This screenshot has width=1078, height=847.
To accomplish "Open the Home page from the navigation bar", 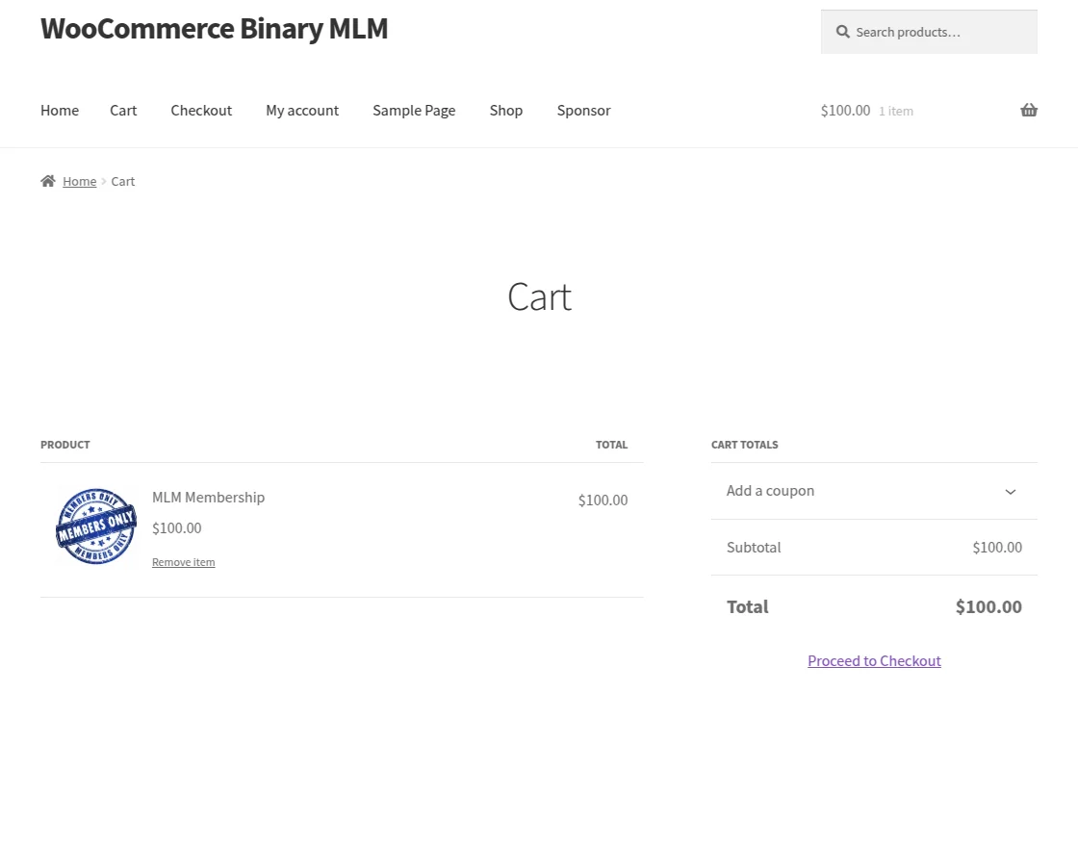I will click(59, 110).
